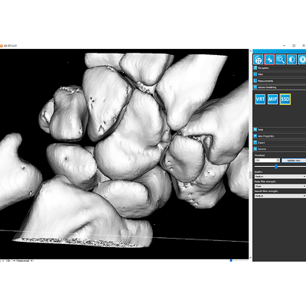Collapse the Volume rendering section

coord(279,87)
